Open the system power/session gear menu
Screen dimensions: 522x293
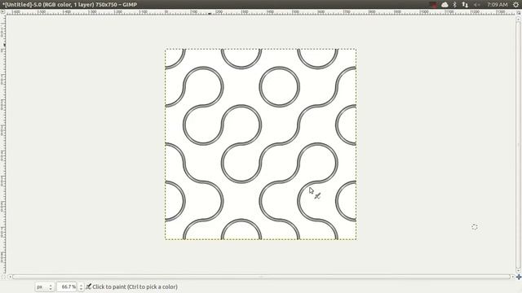(515, 5)
